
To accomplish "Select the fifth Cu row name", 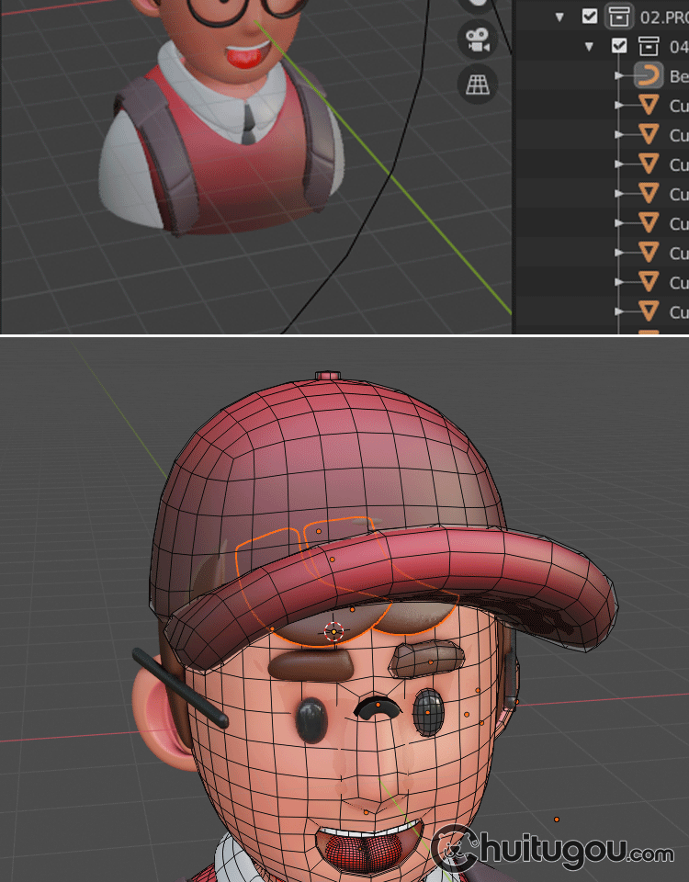I will (x=679, y=223).
